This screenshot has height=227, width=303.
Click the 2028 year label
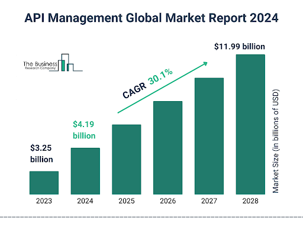250,201
